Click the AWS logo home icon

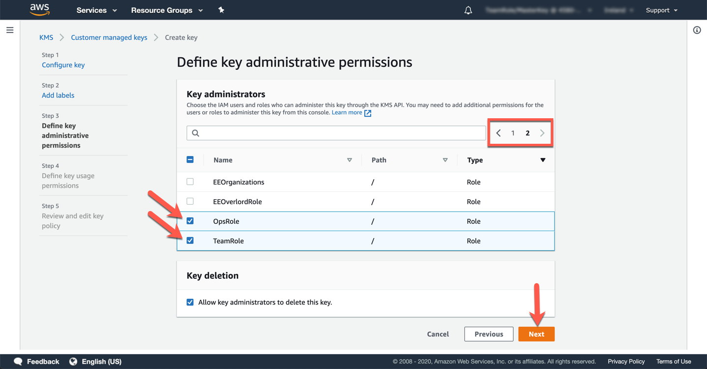point(40,10)
